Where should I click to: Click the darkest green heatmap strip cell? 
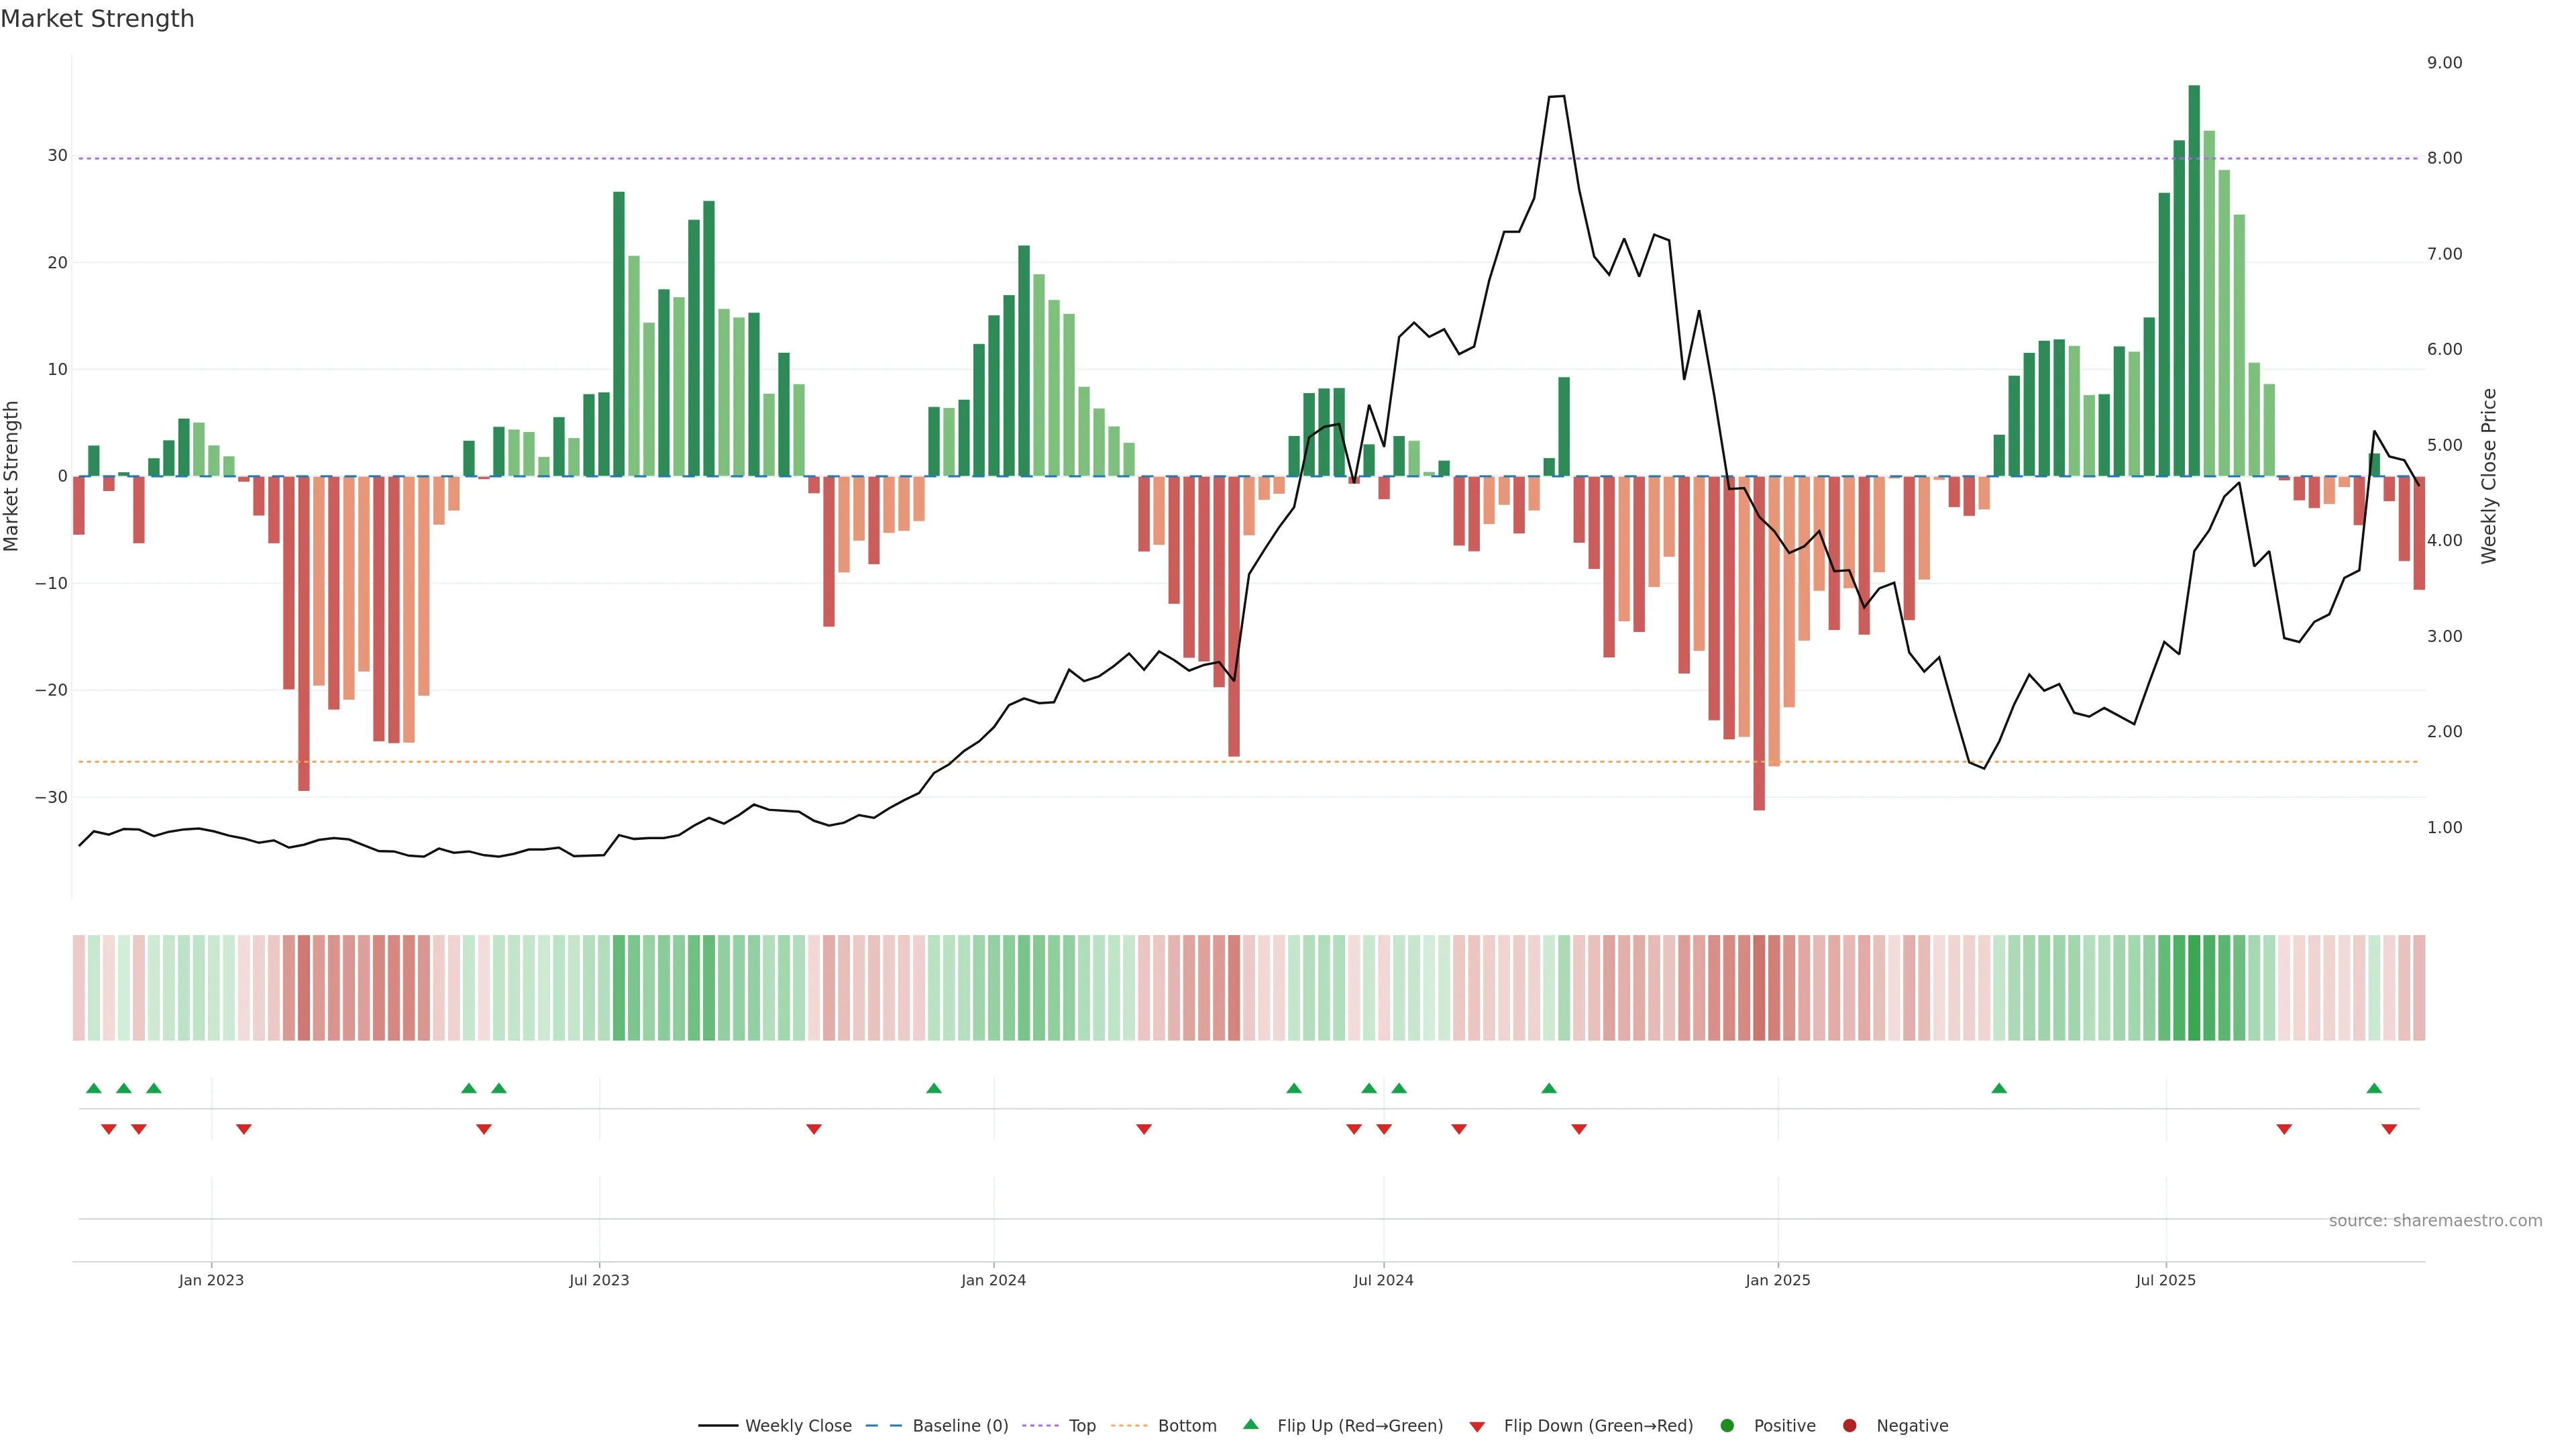[2194, 988]
